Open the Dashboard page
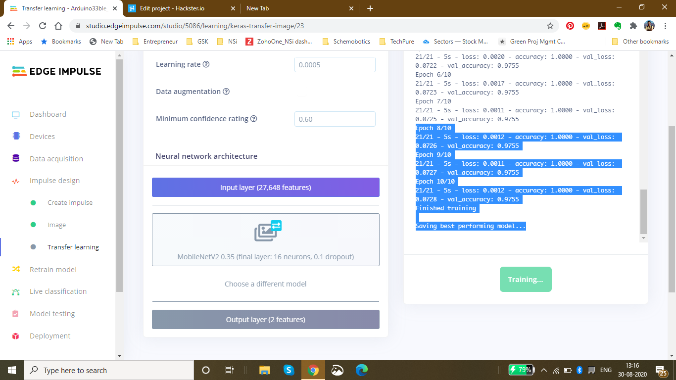 pos(48,114)
